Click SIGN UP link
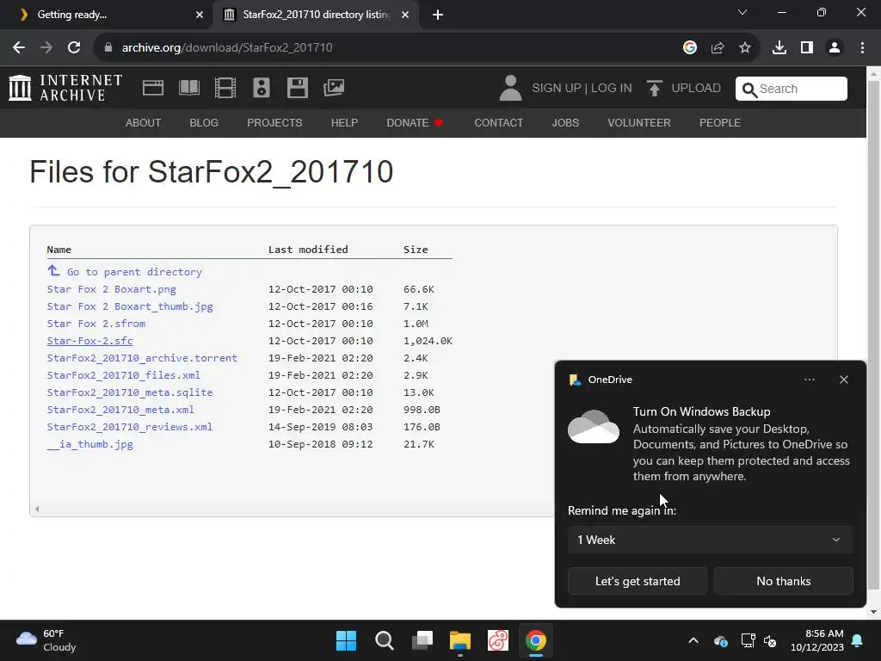The height and width of the screenshot is (661, 881). 557,89
